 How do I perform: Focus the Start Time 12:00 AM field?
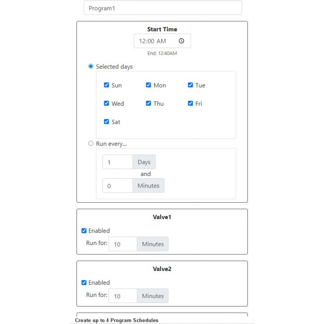pos(162,41)
